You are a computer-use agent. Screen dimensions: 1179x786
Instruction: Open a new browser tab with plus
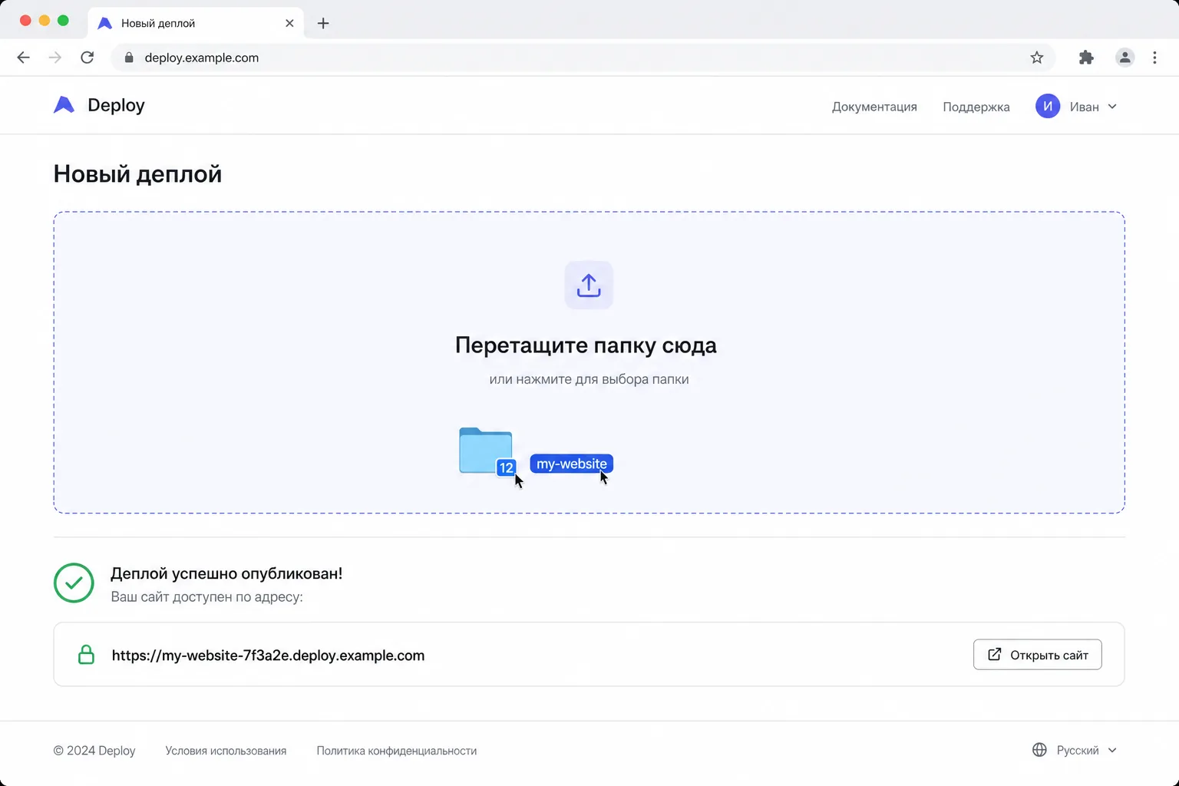point(323,23)
